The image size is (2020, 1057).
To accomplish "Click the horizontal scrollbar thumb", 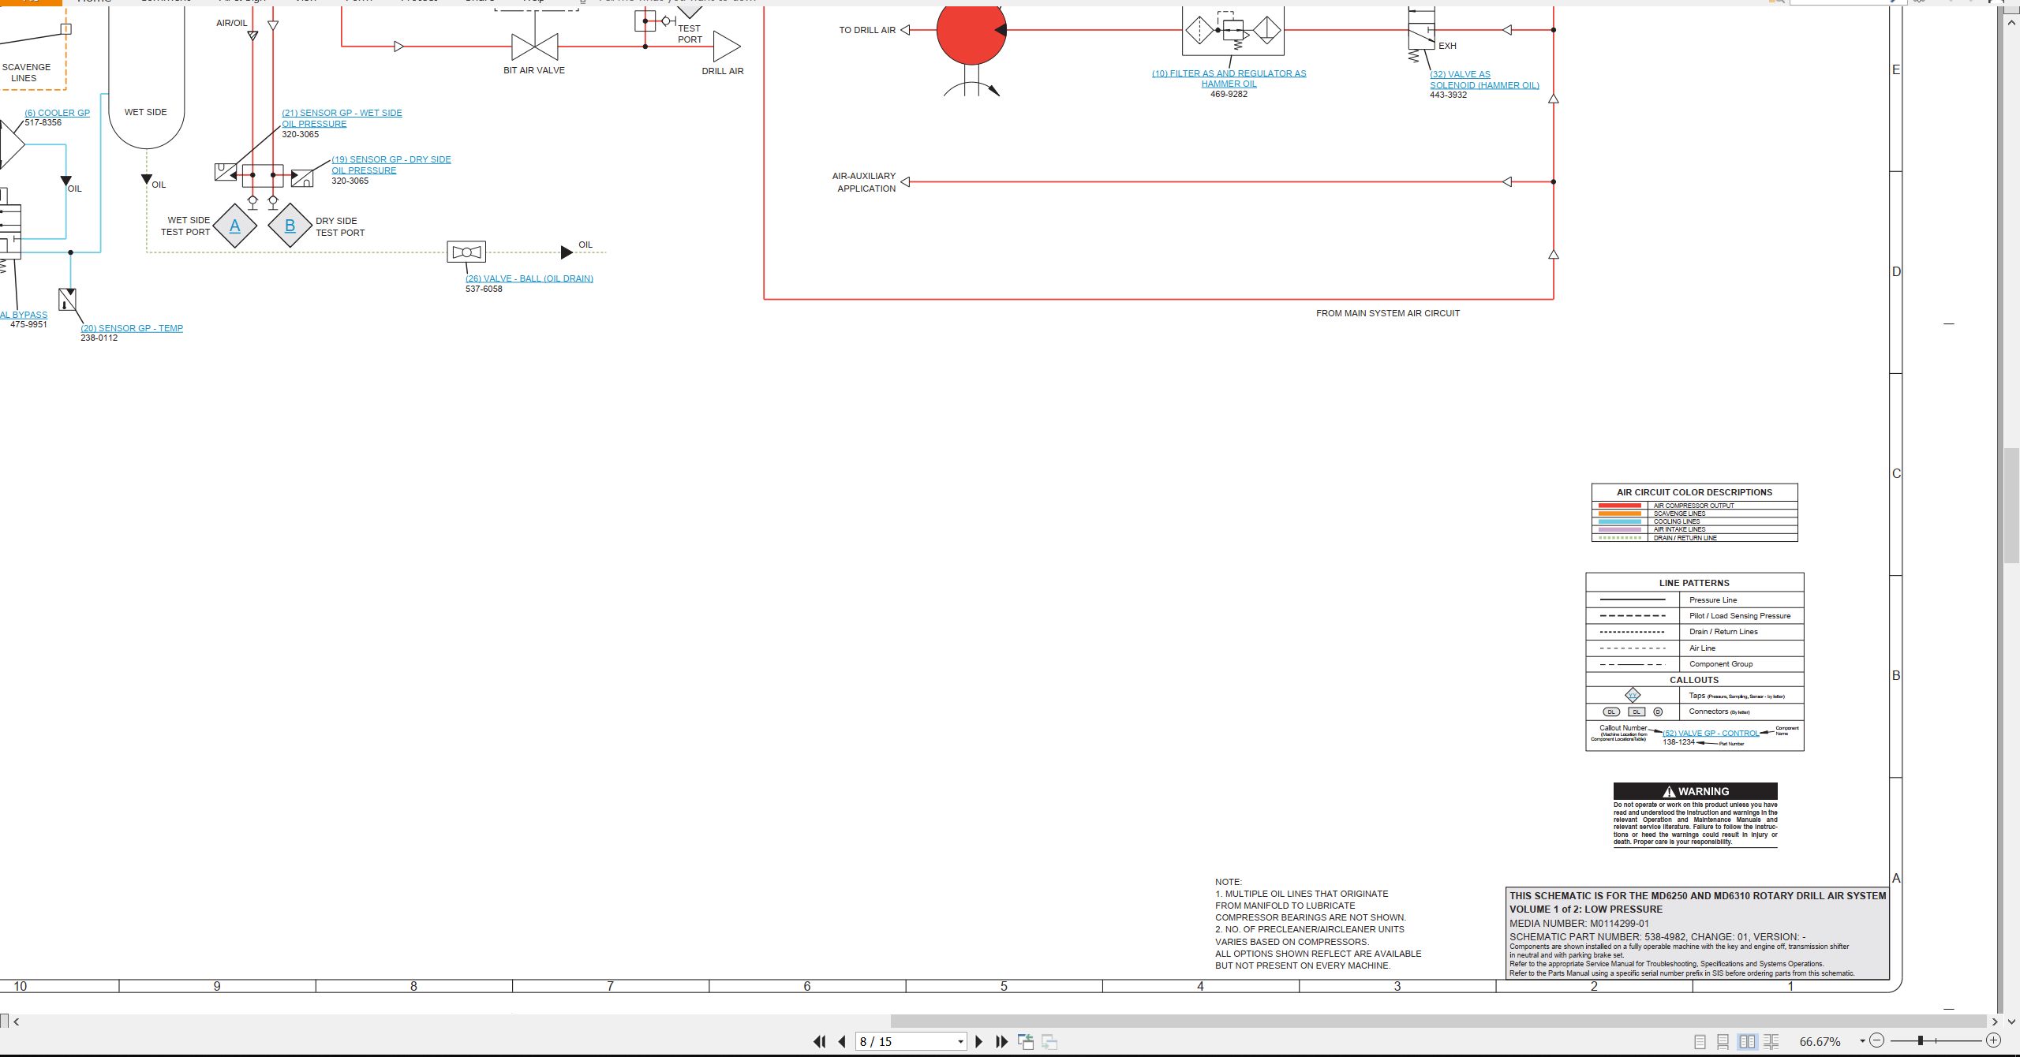I will [1438, 1022].
